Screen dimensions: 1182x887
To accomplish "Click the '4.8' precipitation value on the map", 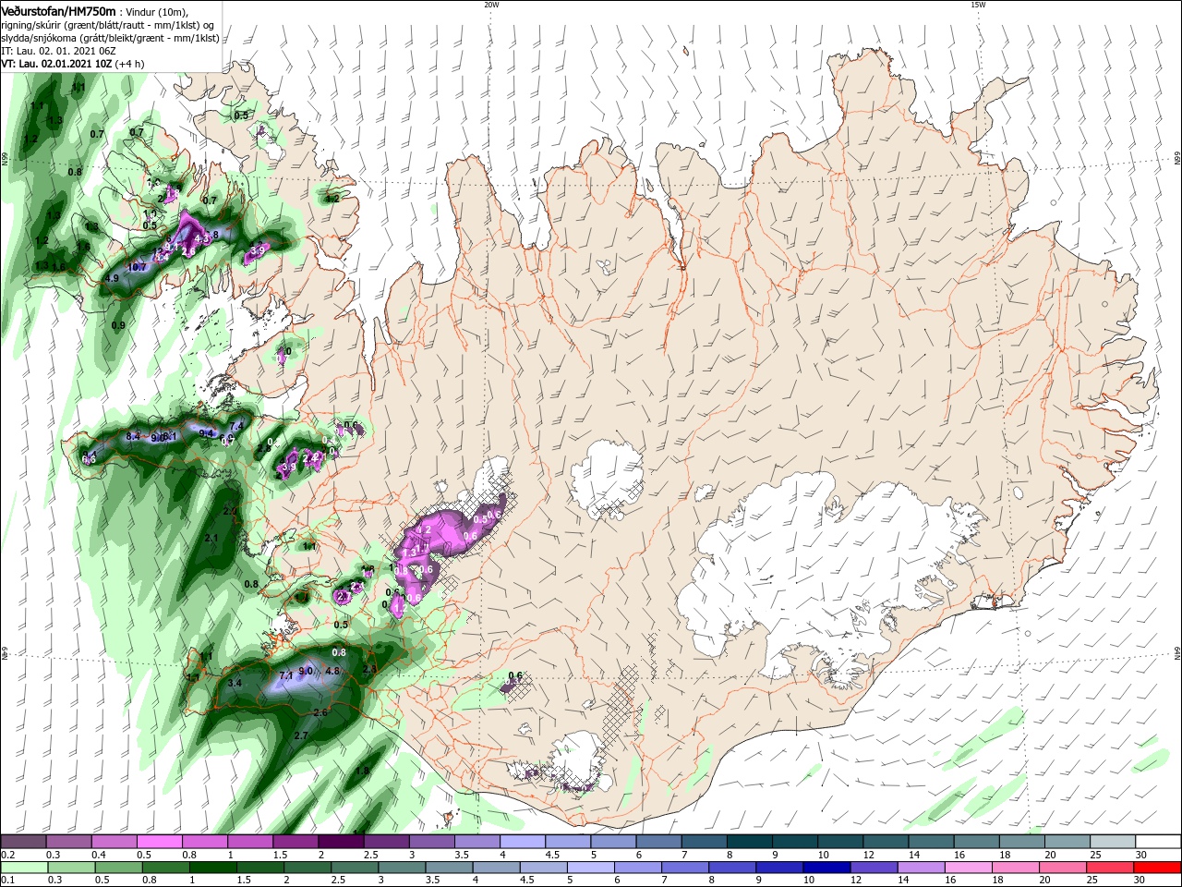I will tap(333, 672).
